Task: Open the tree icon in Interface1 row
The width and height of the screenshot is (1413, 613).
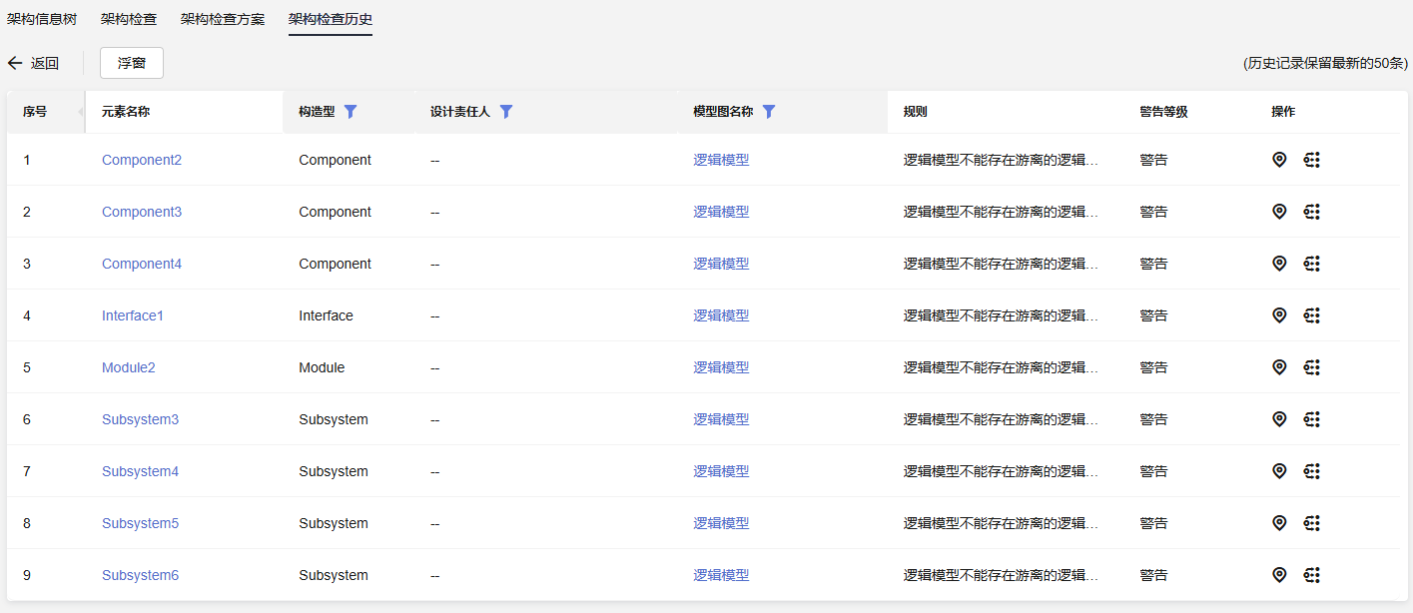Action: click(1312, 315)
